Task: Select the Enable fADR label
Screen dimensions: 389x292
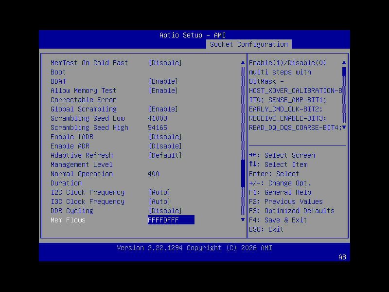Action: point(72,137)
